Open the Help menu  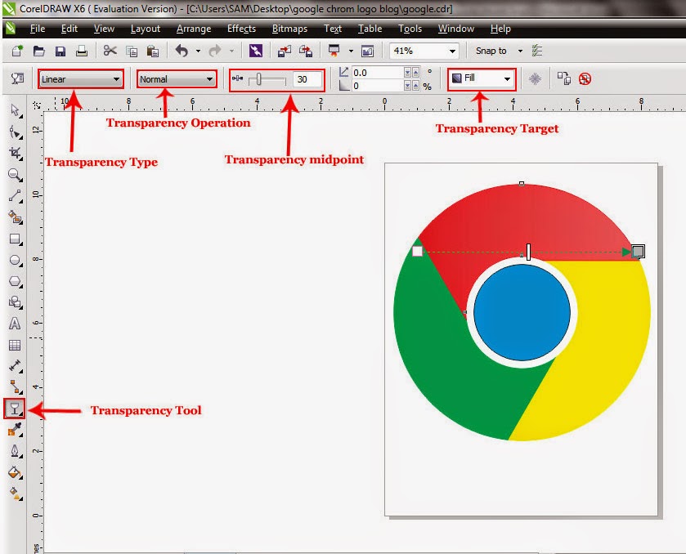point(500,29)
